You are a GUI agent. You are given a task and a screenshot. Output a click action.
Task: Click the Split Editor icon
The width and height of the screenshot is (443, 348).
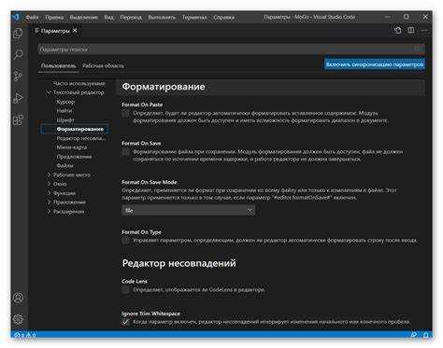[x=411, y=30]
